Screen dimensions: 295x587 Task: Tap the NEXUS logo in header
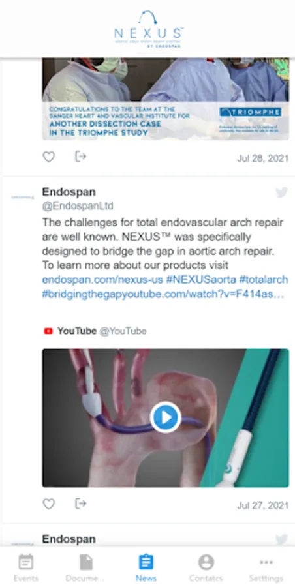(x=147, y=29)
